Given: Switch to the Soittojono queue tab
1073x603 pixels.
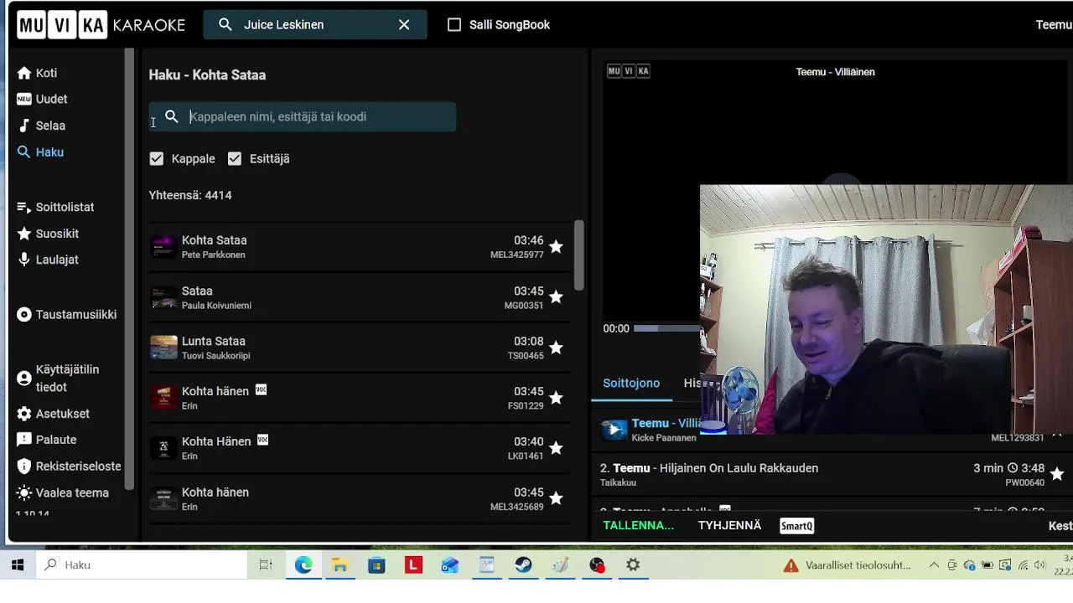Looking at the screenshot, I should click(631, 383).
